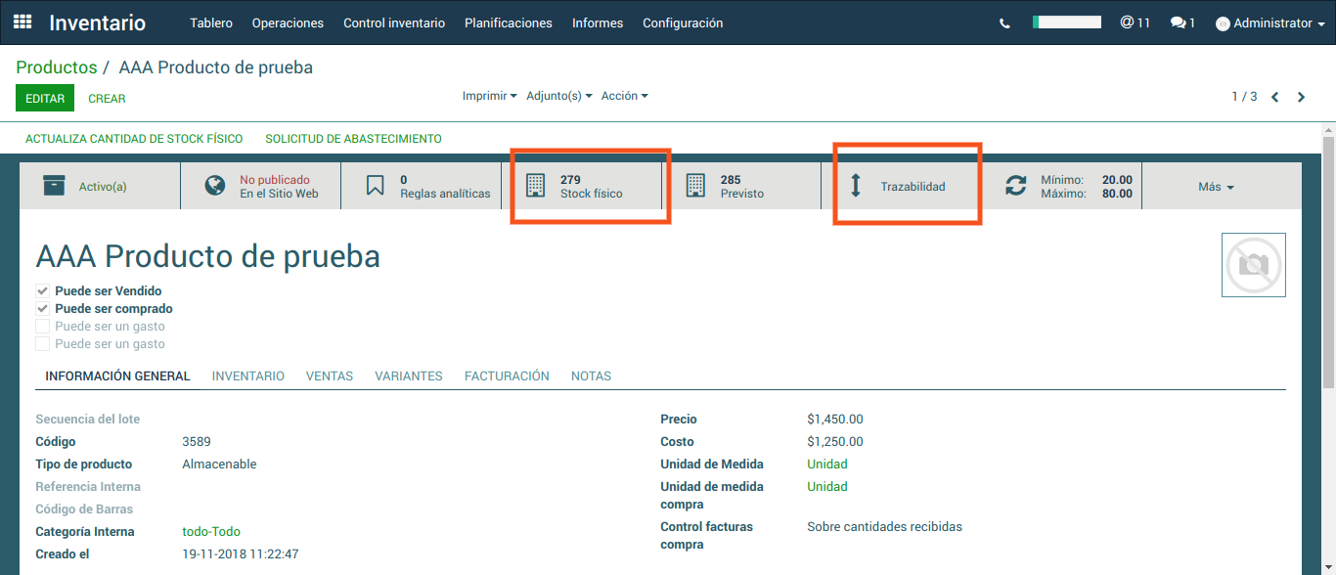The height and width of the screenshot is (575, 1336).
Task: Expand the Más stat button dropdown
Action: point(1216,187)
